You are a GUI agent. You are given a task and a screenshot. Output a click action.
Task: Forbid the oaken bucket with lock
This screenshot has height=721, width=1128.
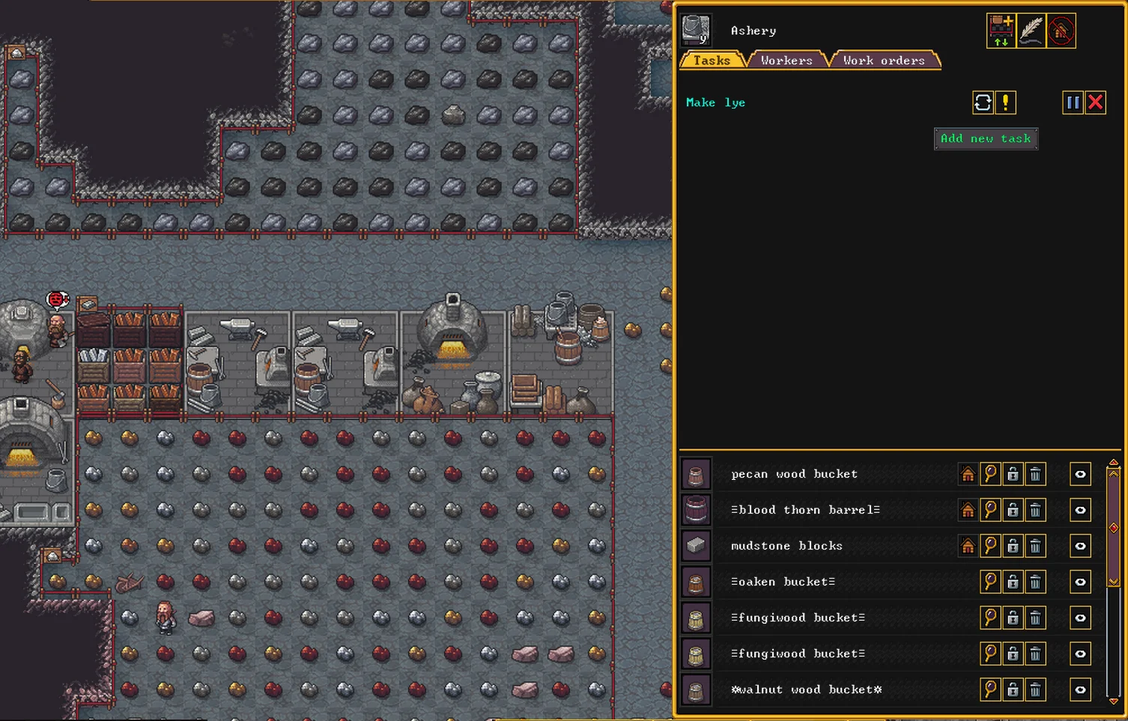(1013, 582)
